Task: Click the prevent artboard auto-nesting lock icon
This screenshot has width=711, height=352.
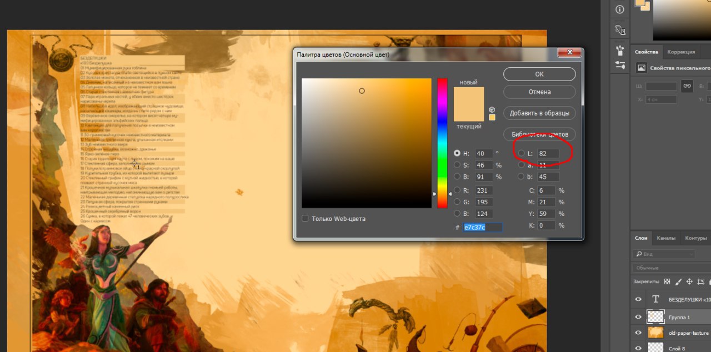Action: coord(701,281)
